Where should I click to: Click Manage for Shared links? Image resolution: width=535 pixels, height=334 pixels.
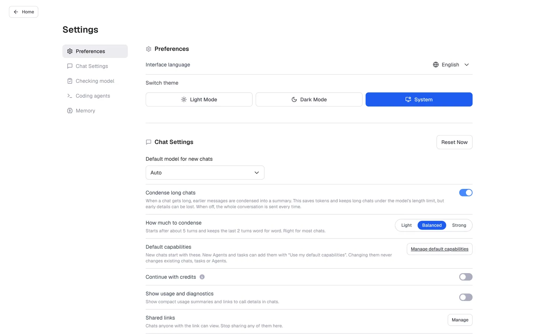(460, 320)
